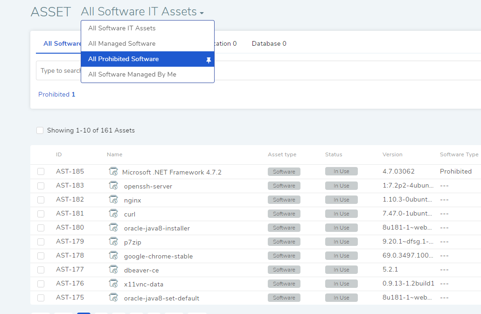Check the box for AST-183

[x=41, y=186]
